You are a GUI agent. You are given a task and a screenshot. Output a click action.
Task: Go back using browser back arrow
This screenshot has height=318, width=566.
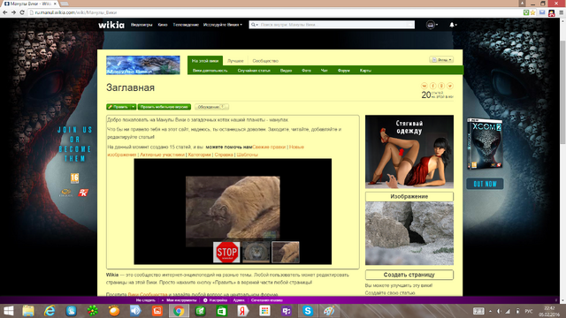(5, 12)
